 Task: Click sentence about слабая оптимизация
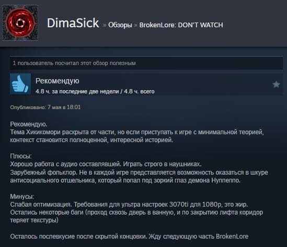(x=129, y=205)
